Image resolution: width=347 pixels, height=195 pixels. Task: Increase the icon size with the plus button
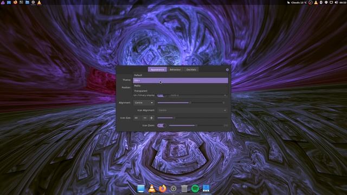pyautogui.click(x=151, y=118)
